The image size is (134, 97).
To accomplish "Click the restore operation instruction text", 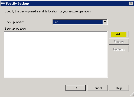I will 48,11.
